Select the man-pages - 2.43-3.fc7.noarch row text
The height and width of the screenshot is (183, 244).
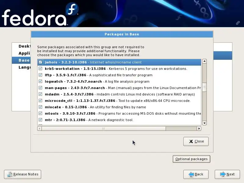(x=75, y=88)
